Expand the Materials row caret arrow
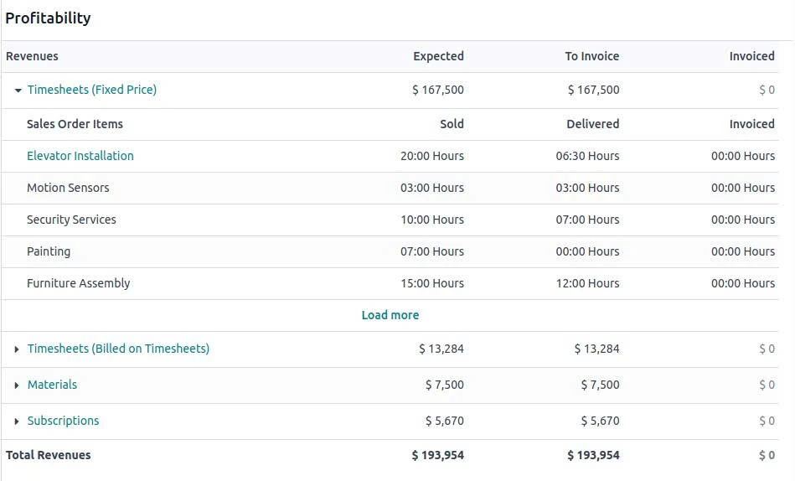The height and width of the screenshot is (481, 795). (17, 385)
